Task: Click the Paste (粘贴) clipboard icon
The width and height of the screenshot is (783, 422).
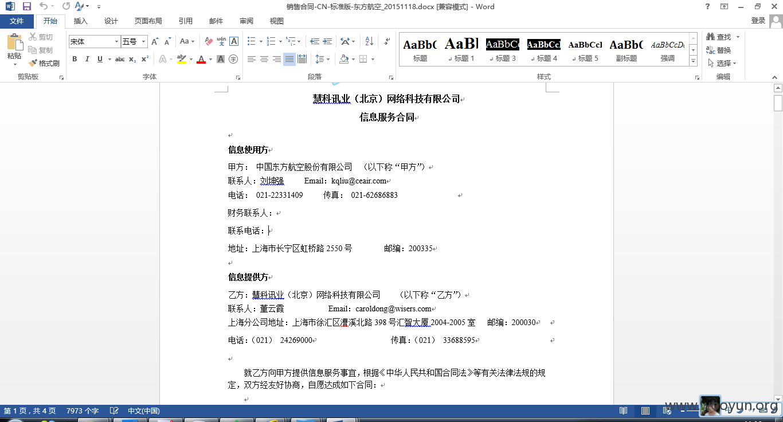Action: point(14,42)
